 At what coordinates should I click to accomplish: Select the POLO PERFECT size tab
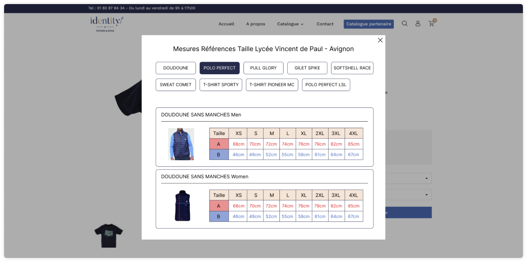click(219, 68)
